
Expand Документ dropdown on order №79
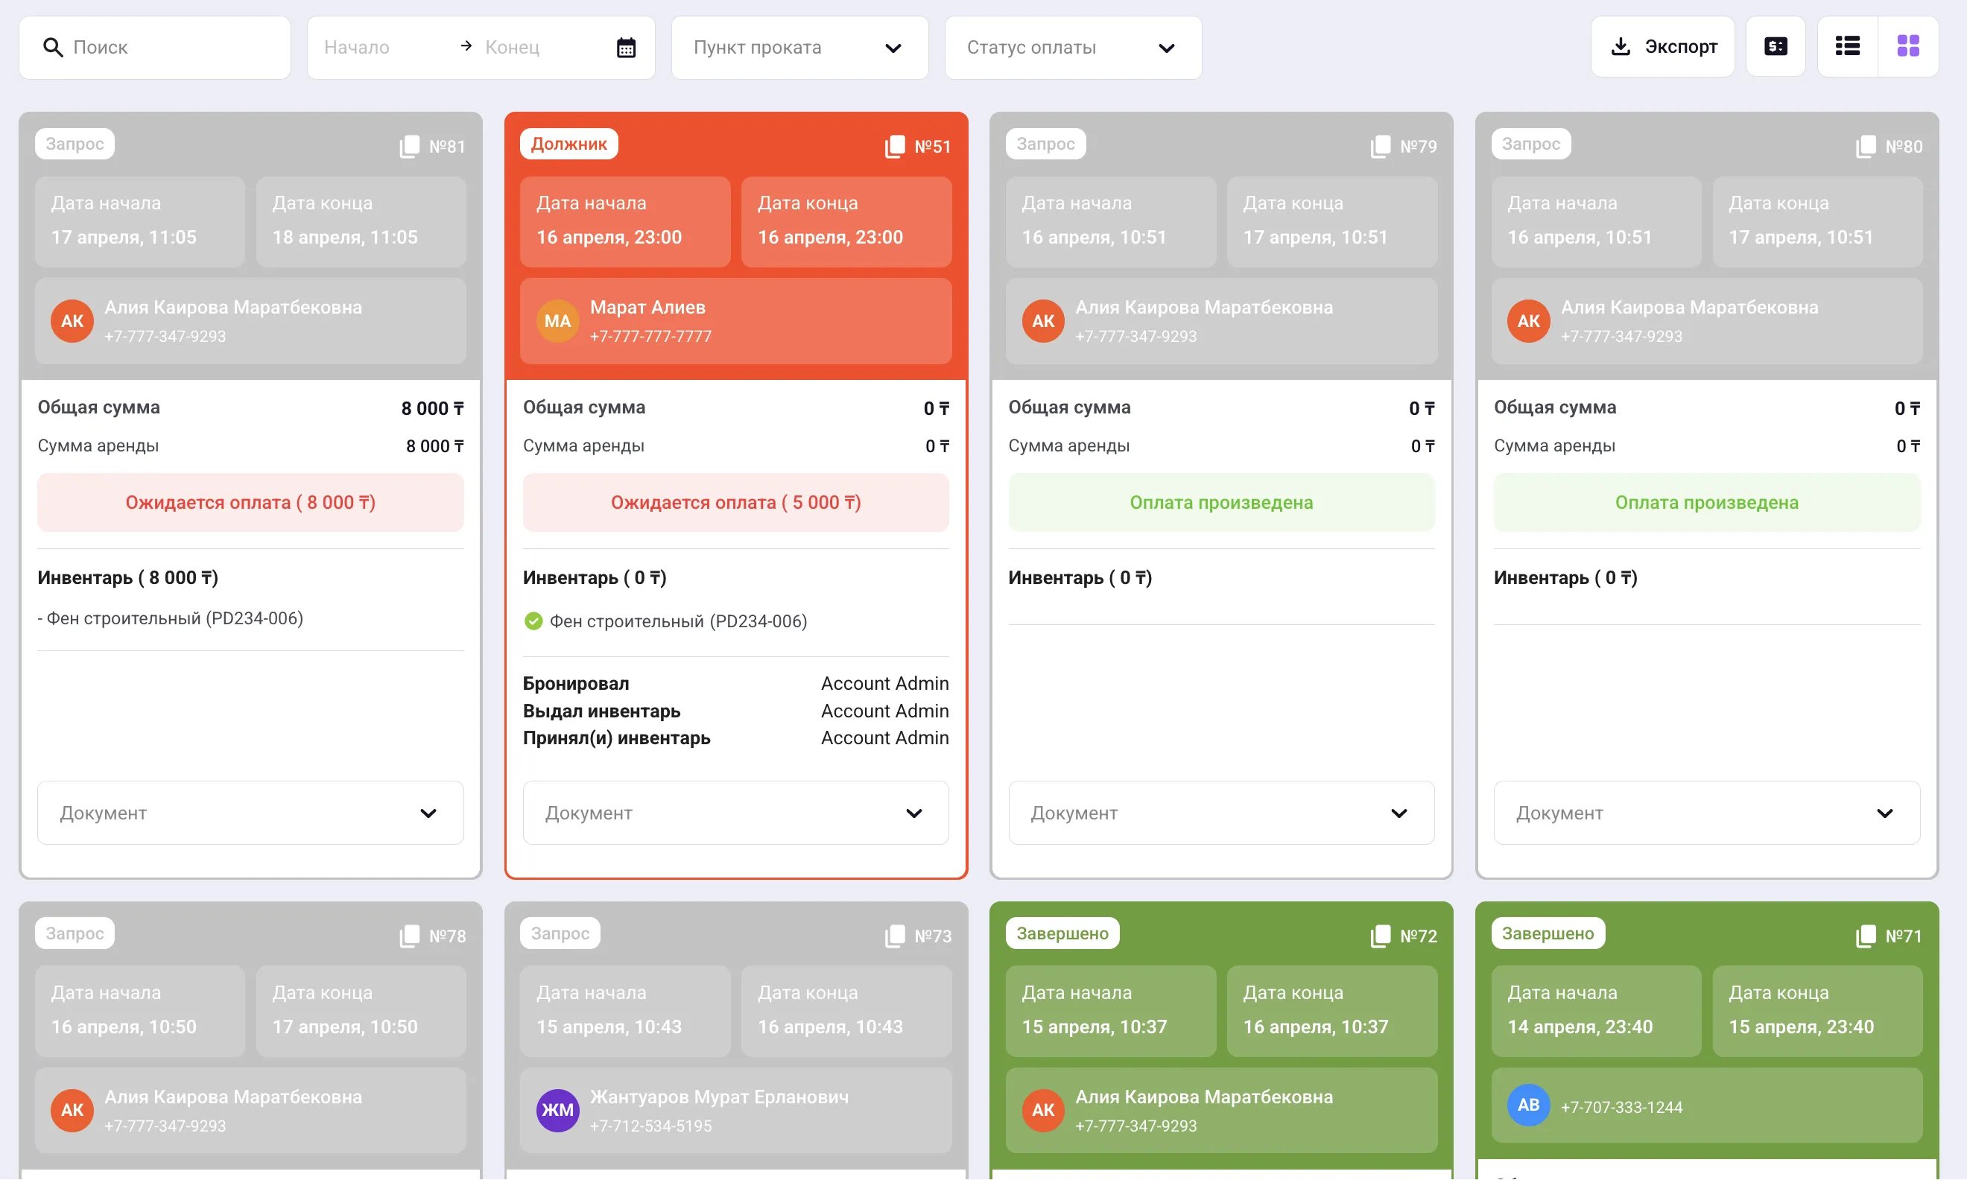pyautogui.click(x=1222, y=813)
